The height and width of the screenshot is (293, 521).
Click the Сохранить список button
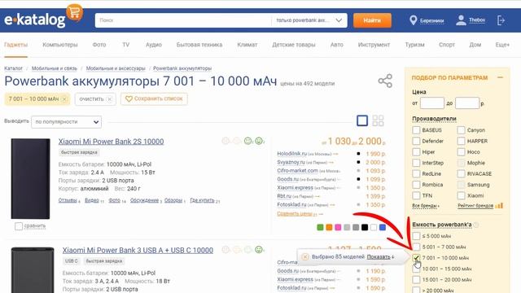[154, 98]
